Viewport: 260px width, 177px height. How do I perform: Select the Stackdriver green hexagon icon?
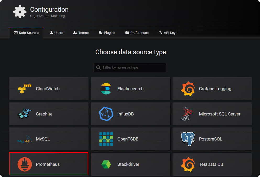(106, 164)
